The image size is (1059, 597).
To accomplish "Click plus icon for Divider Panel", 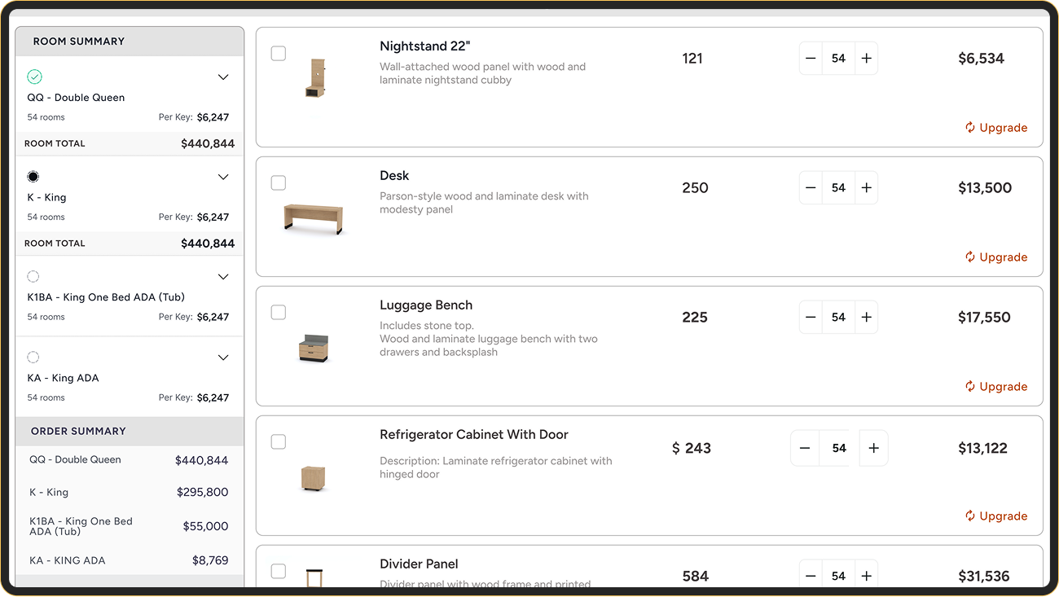I will click(866, 576).
